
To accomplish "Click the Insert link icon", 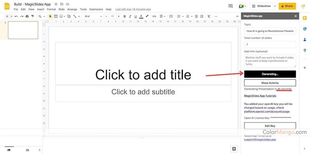I will pos(154,16).
